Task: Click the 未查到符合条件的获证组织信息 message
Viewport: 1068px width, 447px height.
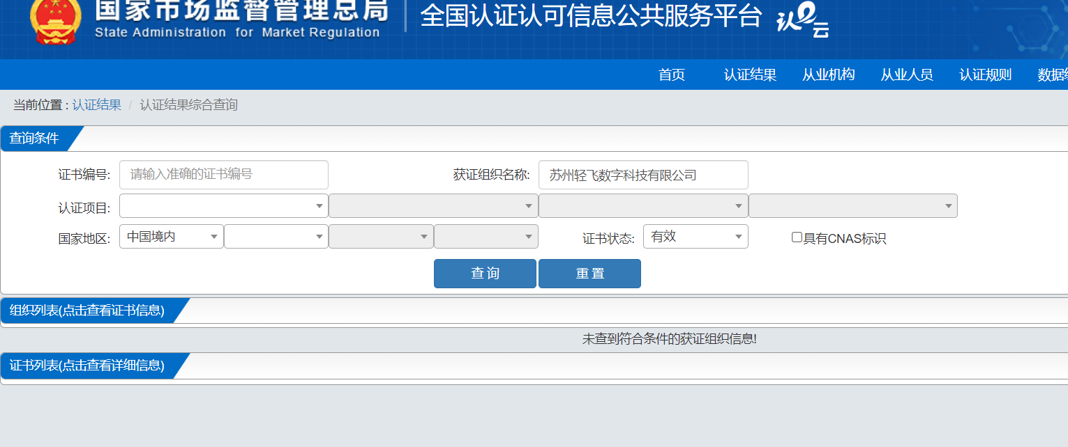Action: pos(670,339)
